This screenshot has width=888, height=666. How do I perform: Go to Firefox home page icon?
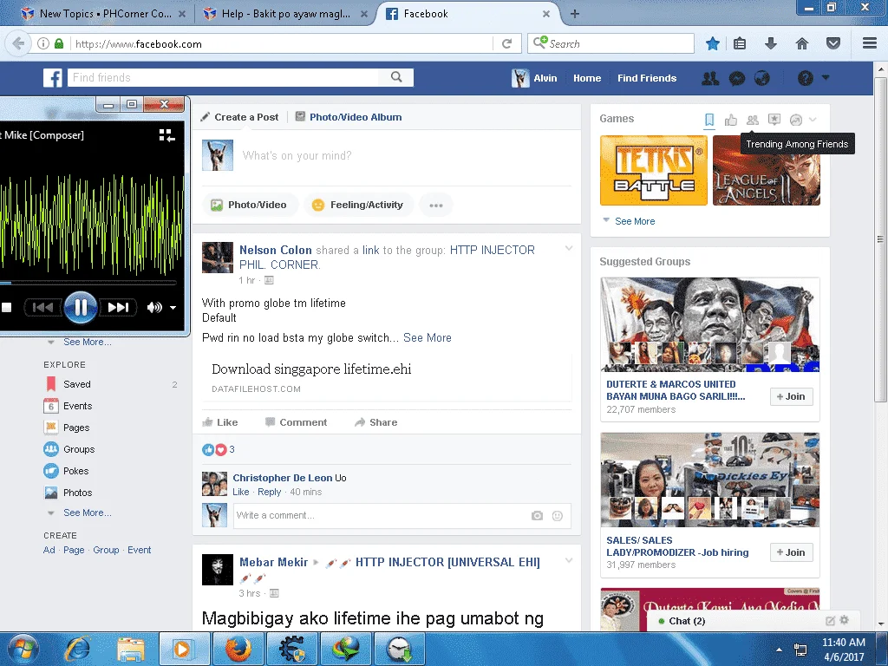click(x=802, y=43)
